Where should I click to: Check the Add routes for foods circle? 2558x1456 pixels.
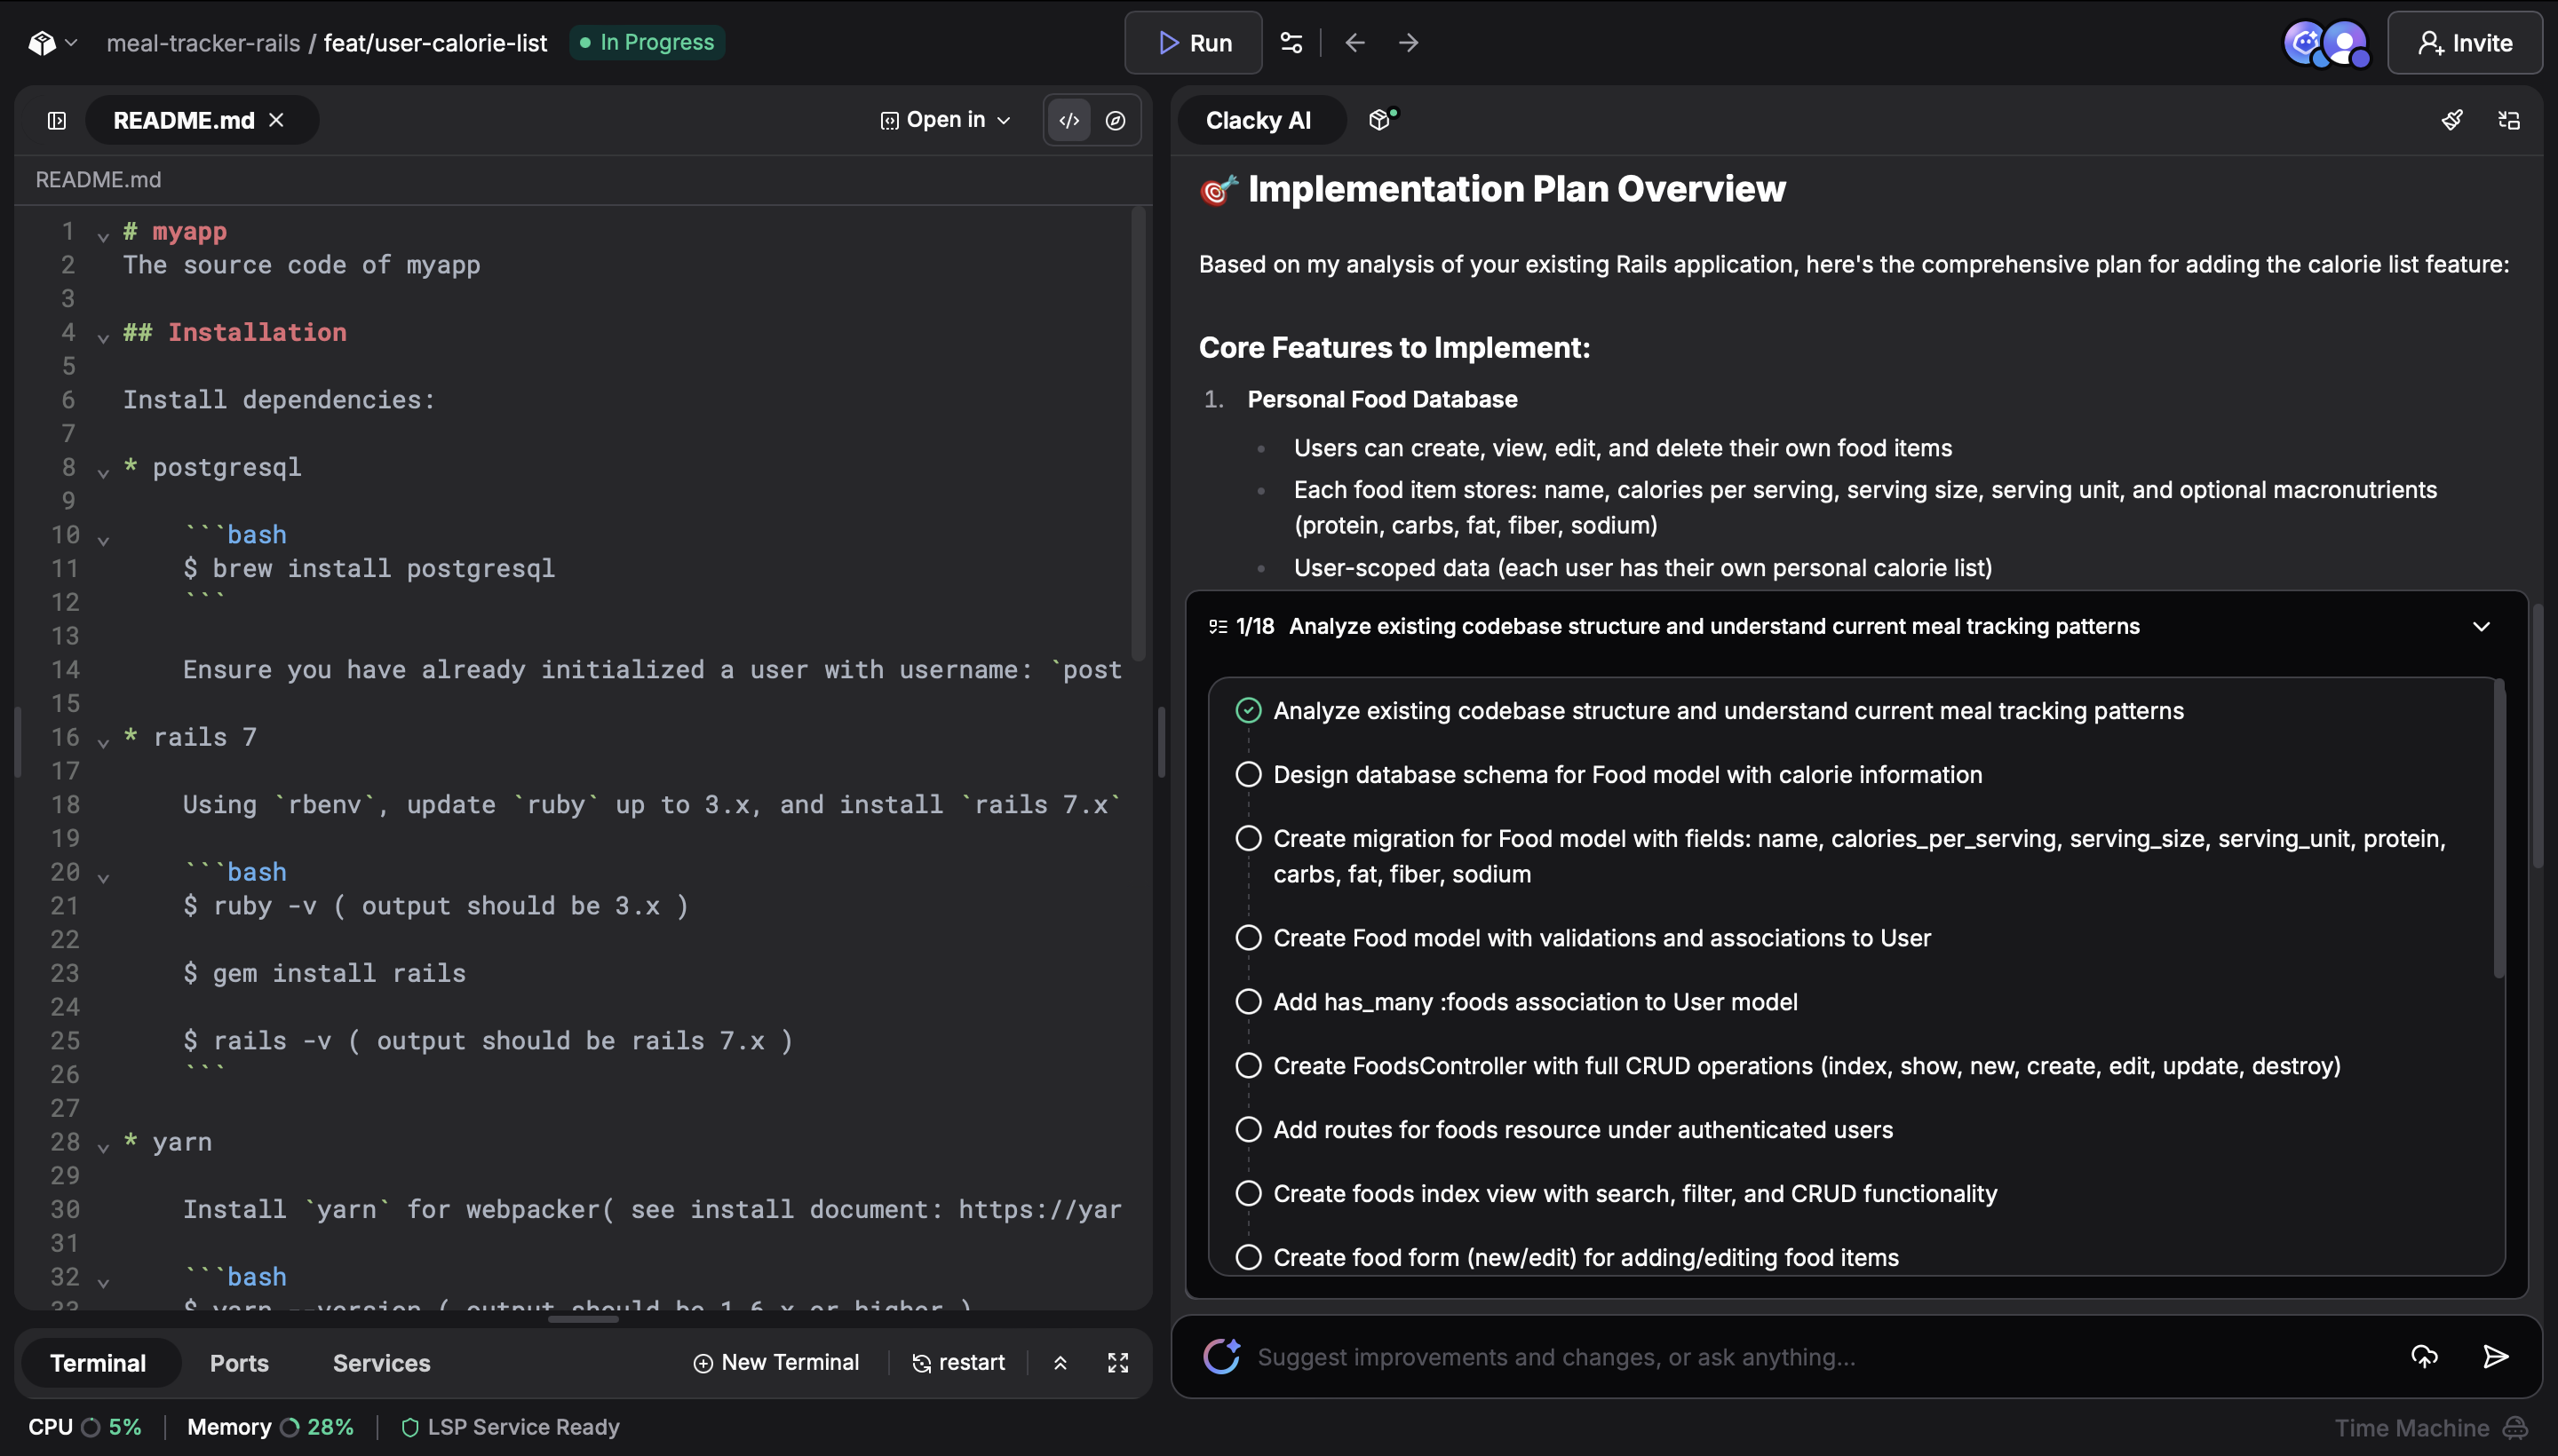pos(1249,1130)
